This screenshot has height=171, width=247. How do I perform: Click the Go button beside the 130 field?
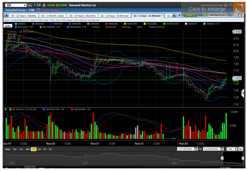(241, 149)
